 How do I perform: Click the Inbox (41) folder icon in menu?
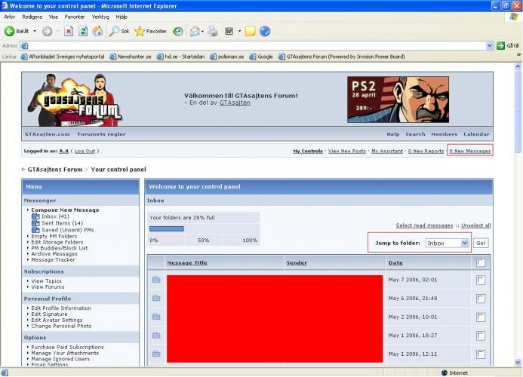[35, 216]
